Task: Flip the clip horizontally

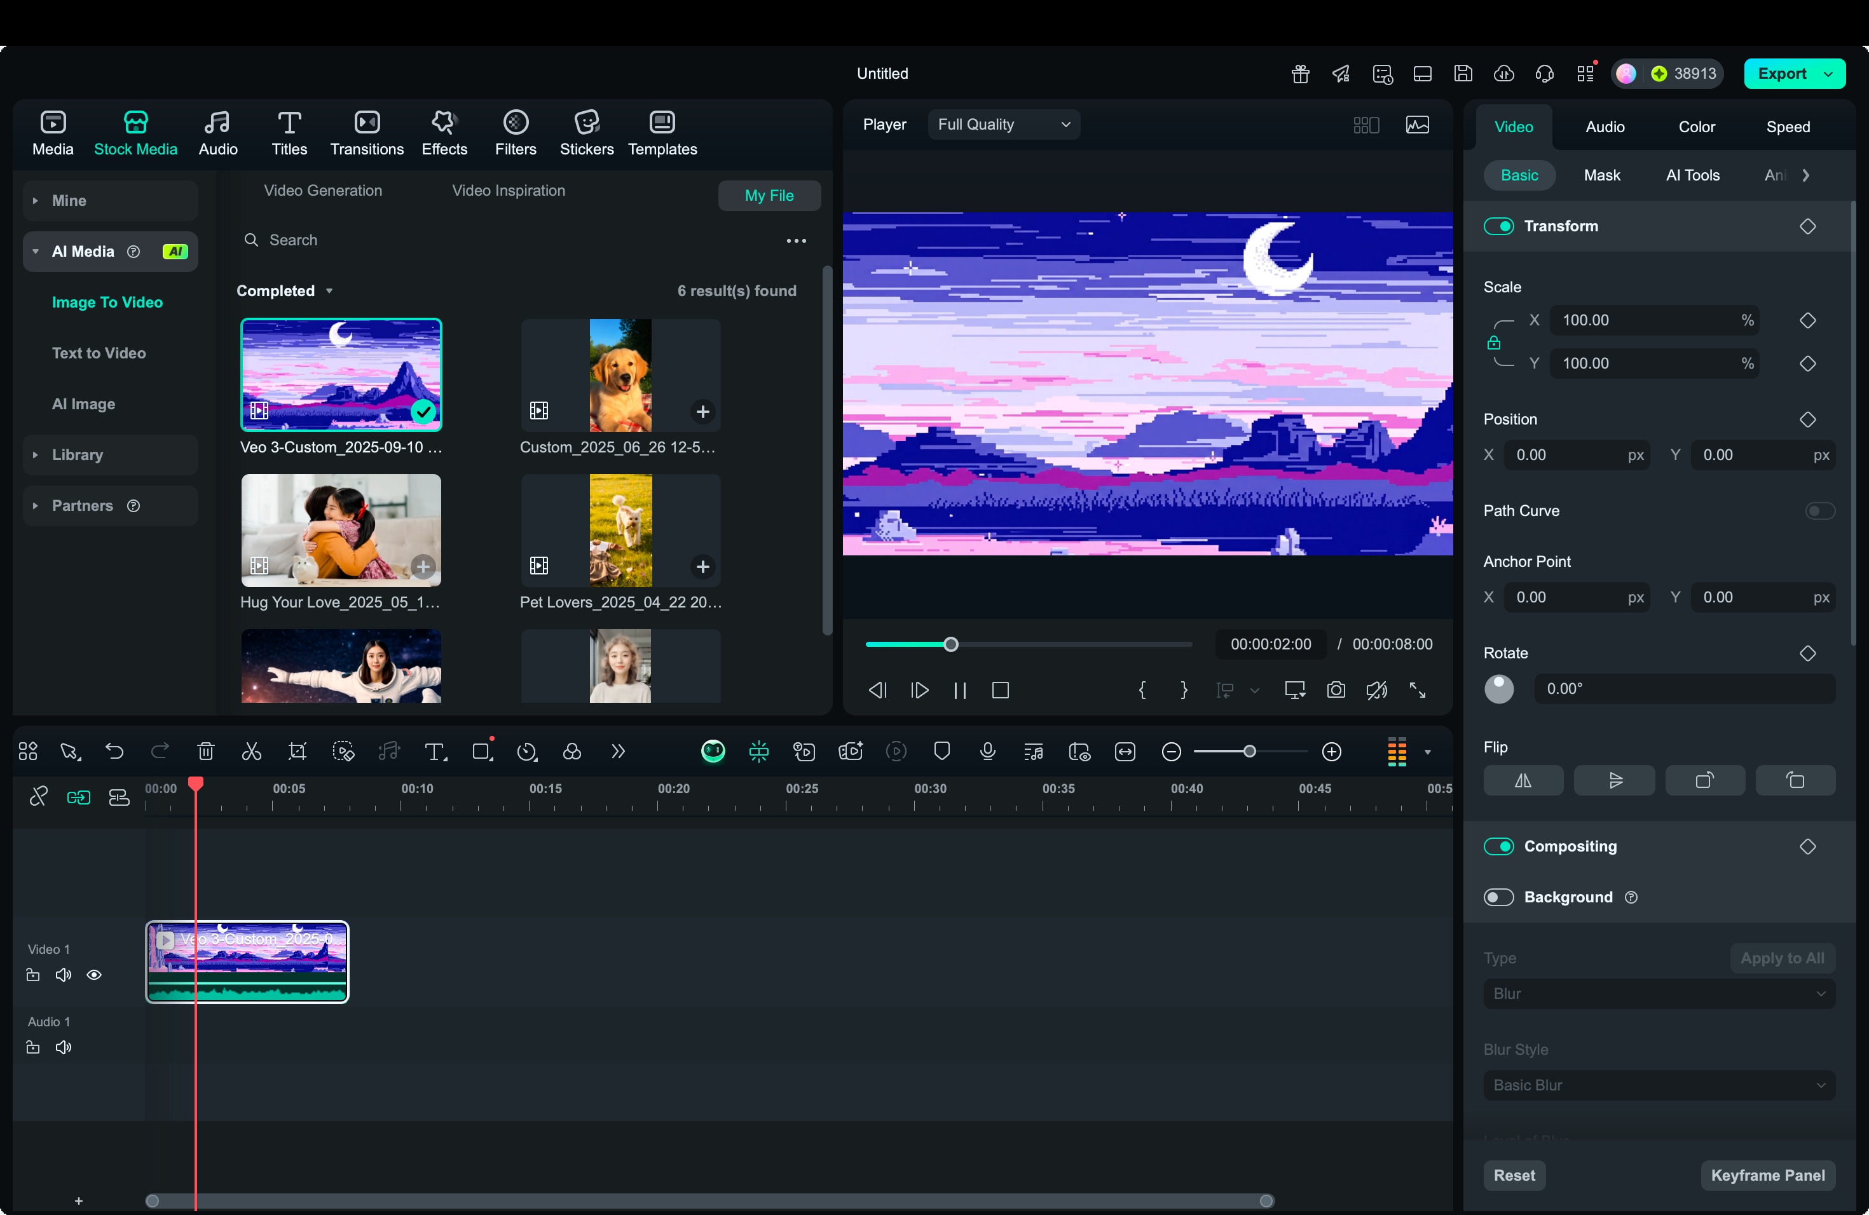Action: [x=1523, y=780]
